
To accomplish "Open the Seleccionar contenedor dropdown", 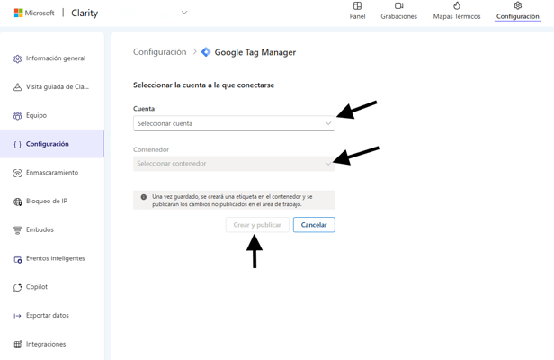I will 234,164.
